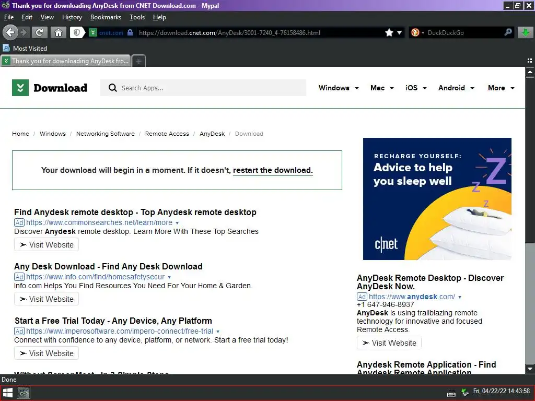Reload the page with the refresh icon

40,32
